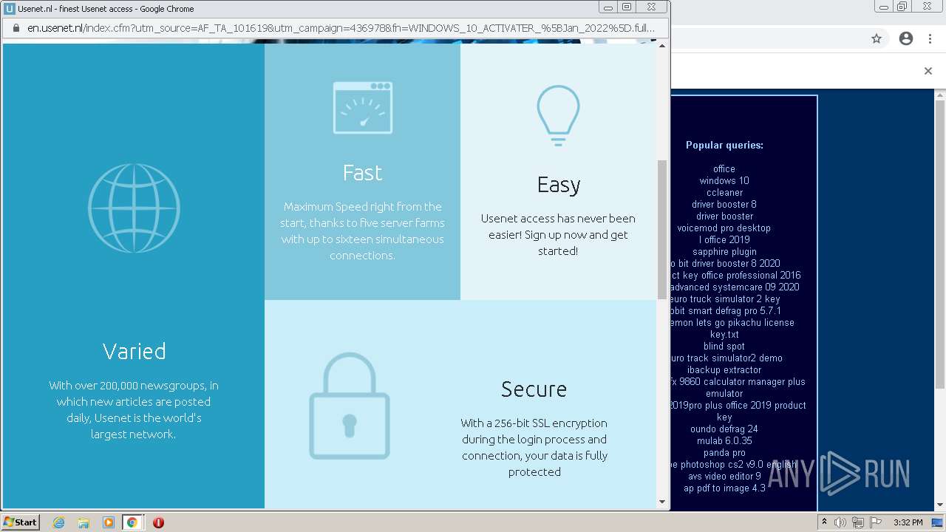946x532 pixels.
Task: Click the URL in the Usenet address bar
Action: pos(341,28)
